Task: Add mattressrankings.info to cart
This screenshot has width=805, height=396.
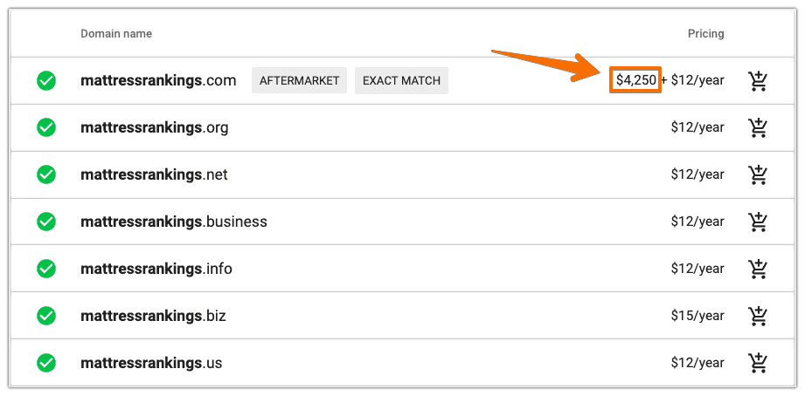Action: click(x=758, y=270)
